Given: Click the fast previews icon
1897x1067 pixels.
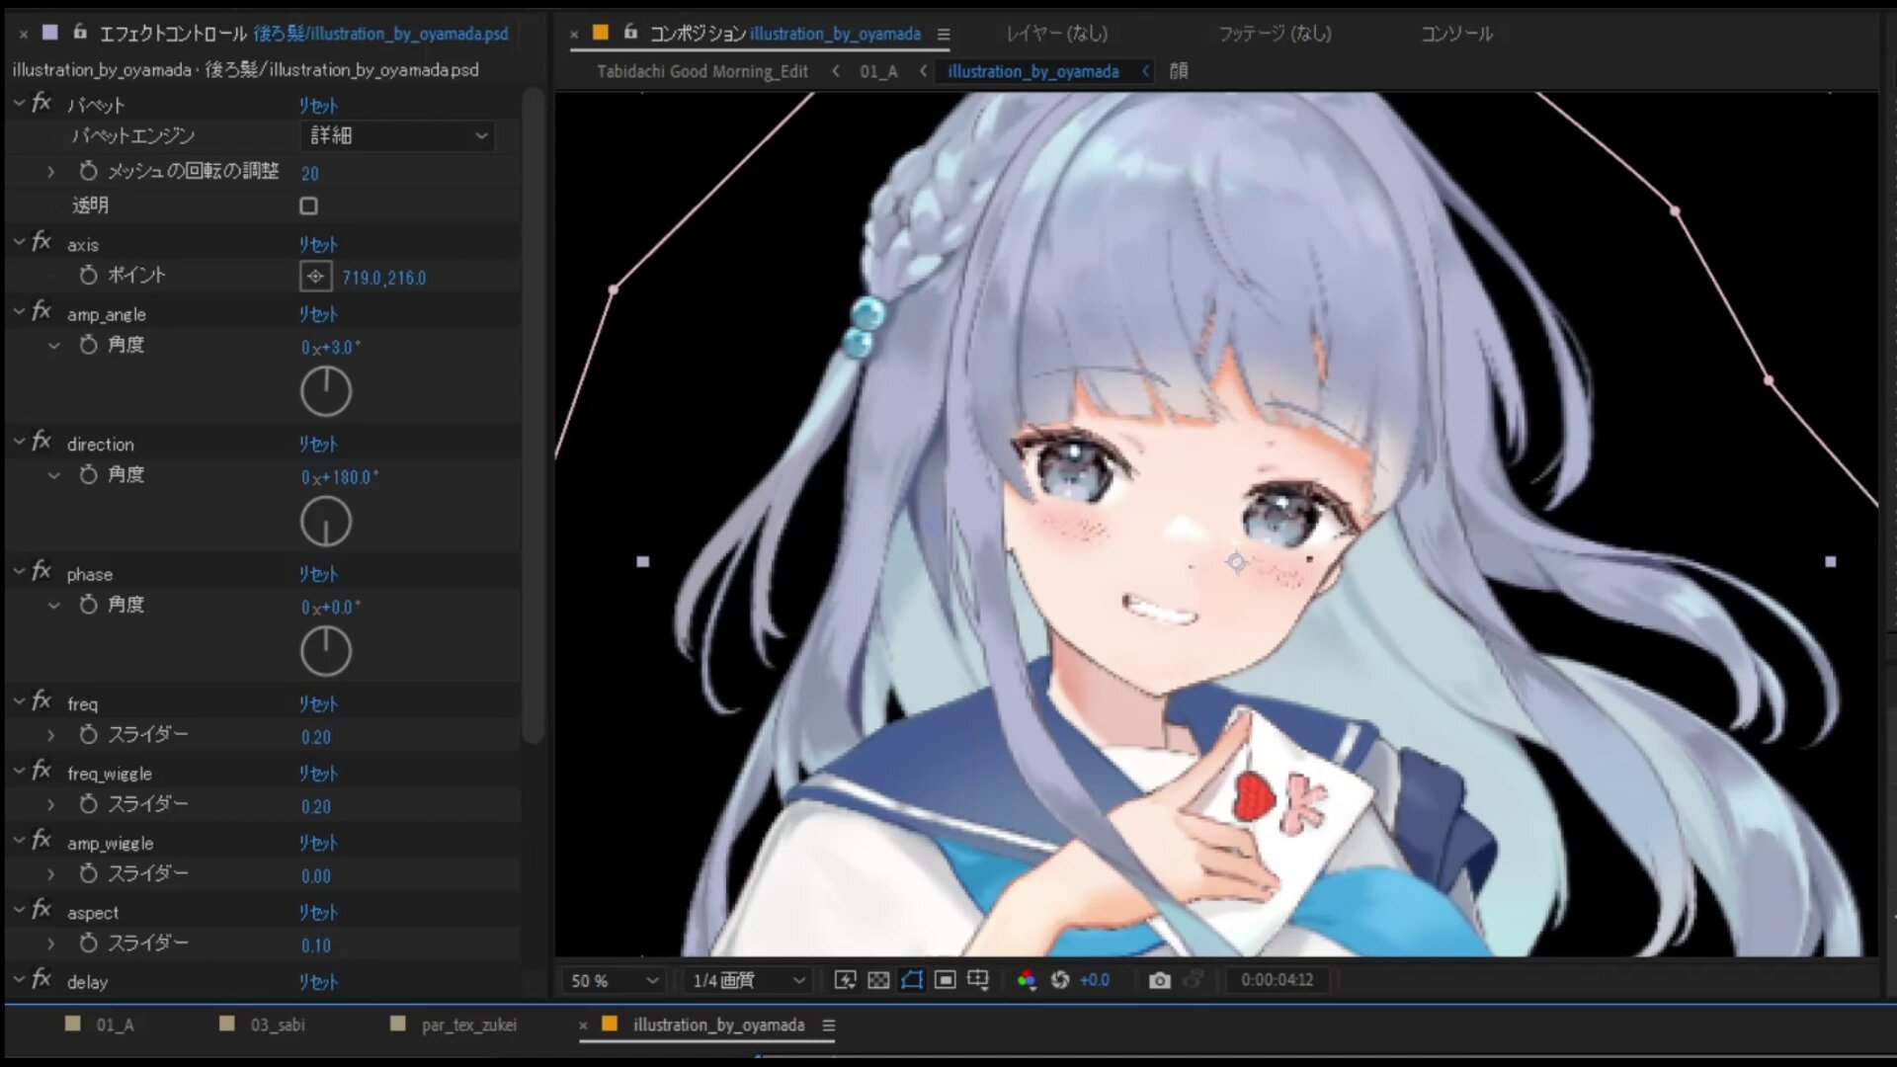Looking at the screenshot, I should coord(845,980).
